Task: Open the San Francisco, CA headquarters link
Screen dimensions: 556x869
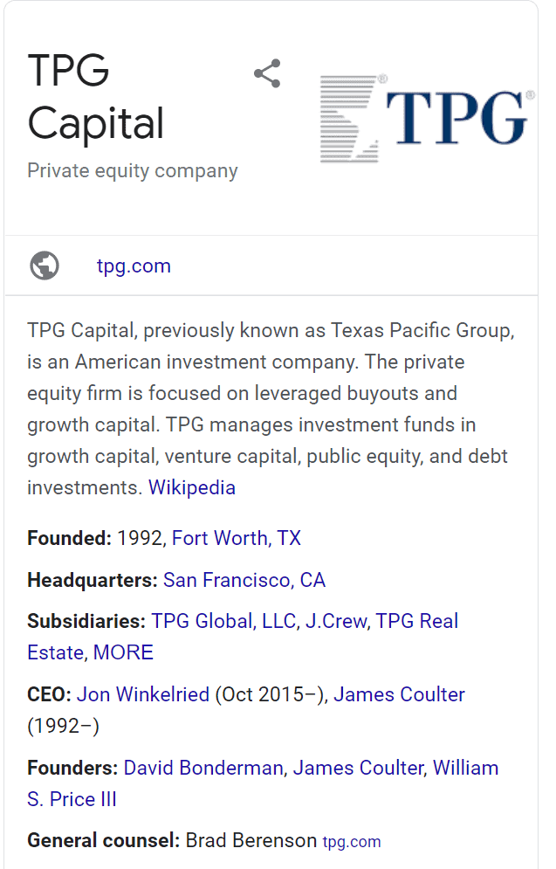Action: point(244,580)
